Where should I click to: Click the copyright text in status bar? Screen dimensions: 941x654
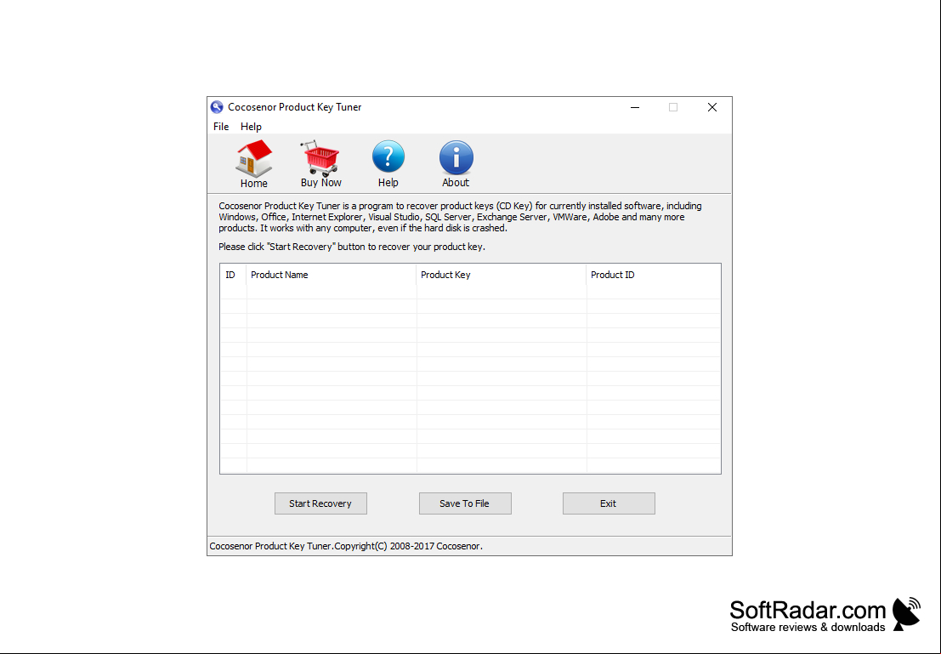coord(346,546)
